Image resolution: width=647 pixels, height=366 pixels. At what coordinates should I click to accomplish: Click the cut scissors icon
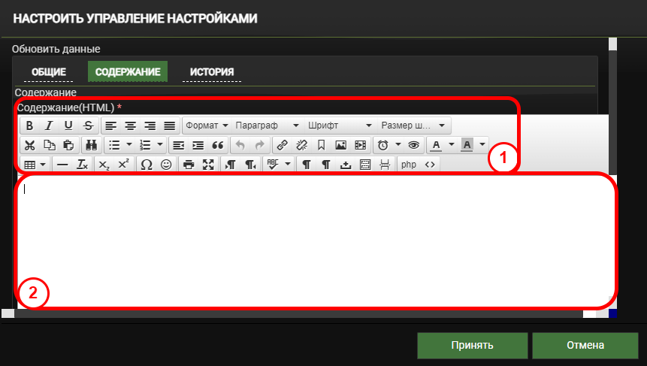[29, 145]
